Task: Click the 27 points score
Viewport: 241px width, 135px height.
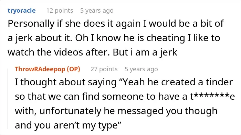Action: [x=104, y=69]
